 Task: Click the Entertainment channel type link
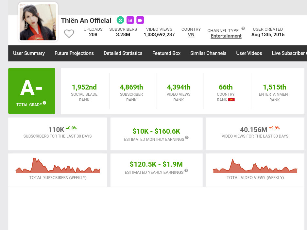point(226,36)
